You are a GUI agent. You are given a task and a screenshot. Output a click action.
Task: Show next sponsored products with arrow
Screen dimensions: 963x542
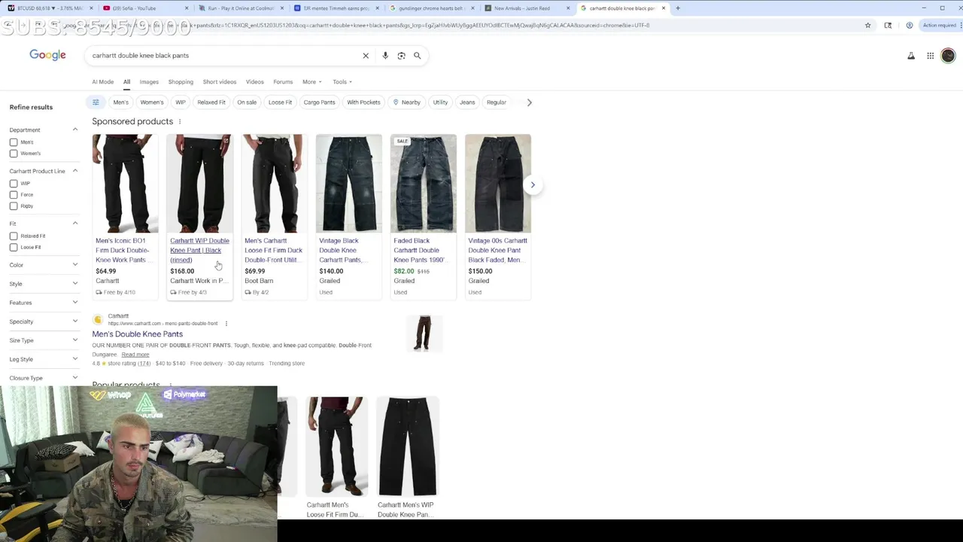533,184
